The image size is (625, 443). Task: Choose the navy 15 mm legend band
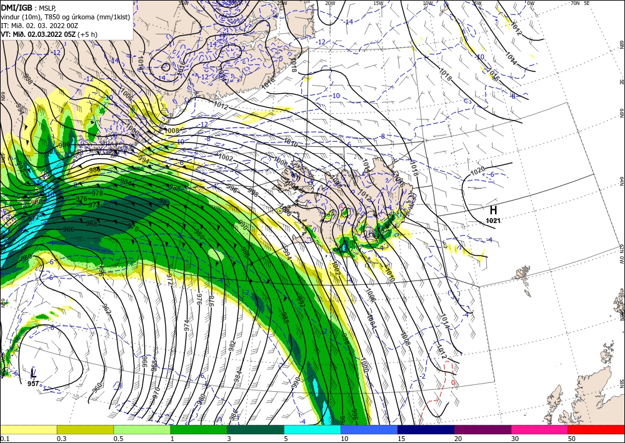tap(426, 429)
